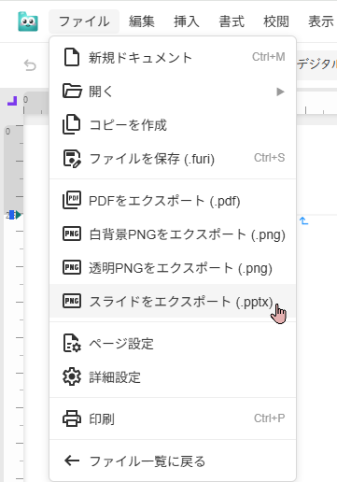Click the duplicate copy icon
The image size is (337, 482).
tap(72, 124)
